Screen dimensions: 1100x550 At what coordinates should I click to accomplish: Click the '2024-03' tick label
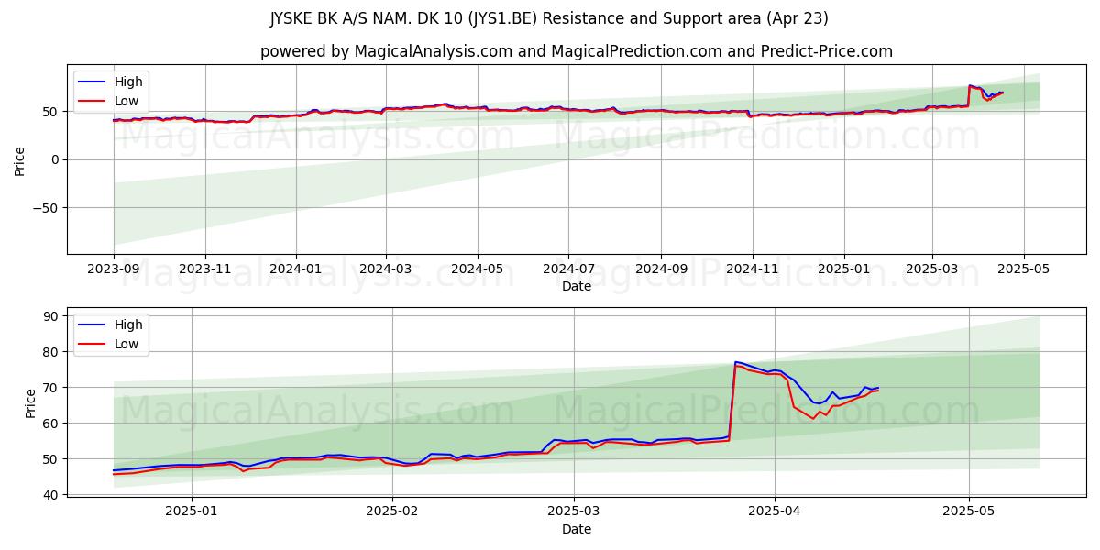[385, 269]
